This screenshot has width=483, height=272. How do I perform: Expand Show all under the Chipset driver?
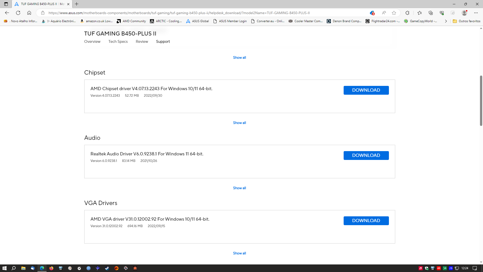(x=239, y=123)
